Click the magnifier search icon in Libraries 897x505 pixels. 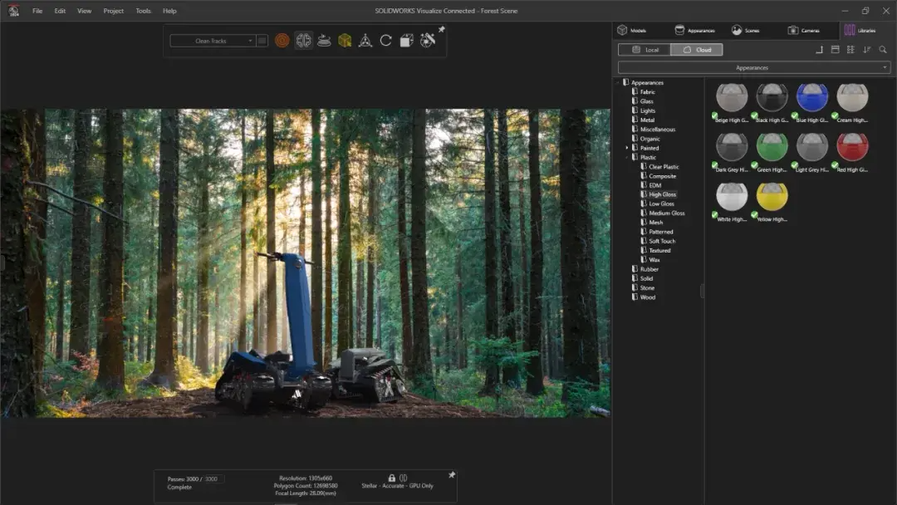tap(883, 50)
